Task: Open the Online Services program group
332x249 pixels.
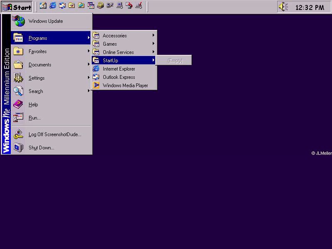Action: (x=124, y=52)
